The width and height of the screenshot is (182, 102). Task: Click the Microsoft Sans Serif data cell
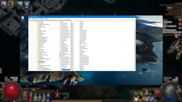pyautogui.click(x=83, y=49)
